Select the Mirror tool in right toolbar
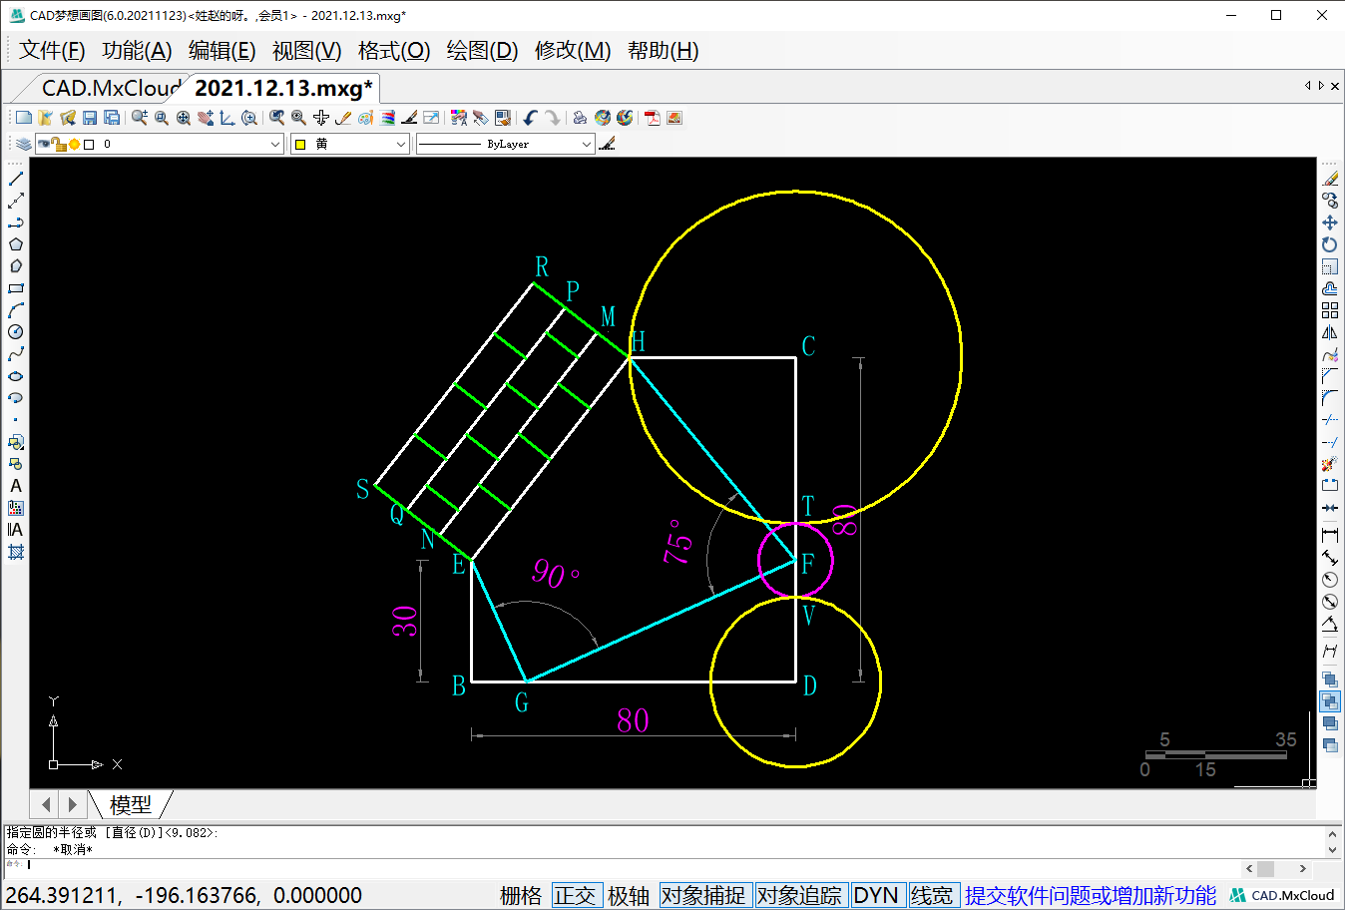 pyautogui.click(x=1330, y=332)
